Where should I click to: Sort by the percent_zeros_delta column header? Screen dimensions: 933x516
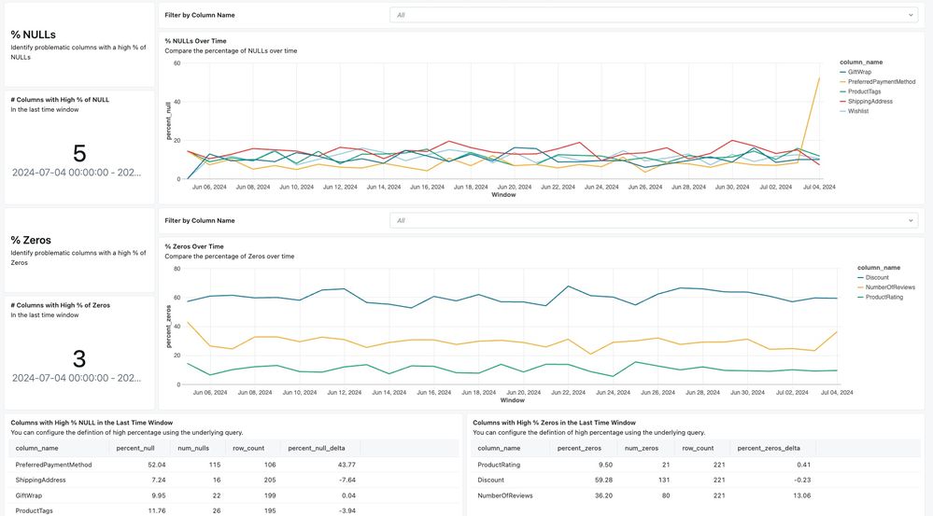coord(769,448)
